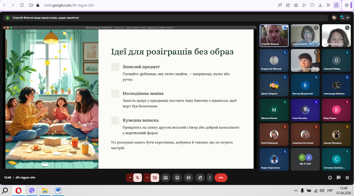The height and width of the screenshot is (196, 354).
Task: Raise hand in the meeting
Action: pyautogui.click(x=200, y=178)
